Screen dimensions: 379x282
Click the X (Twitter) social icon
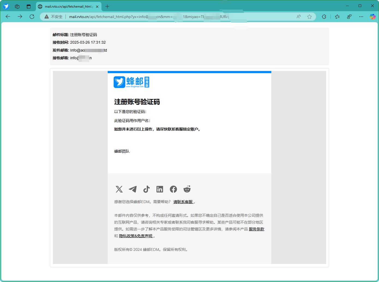[x=119, y=189]
